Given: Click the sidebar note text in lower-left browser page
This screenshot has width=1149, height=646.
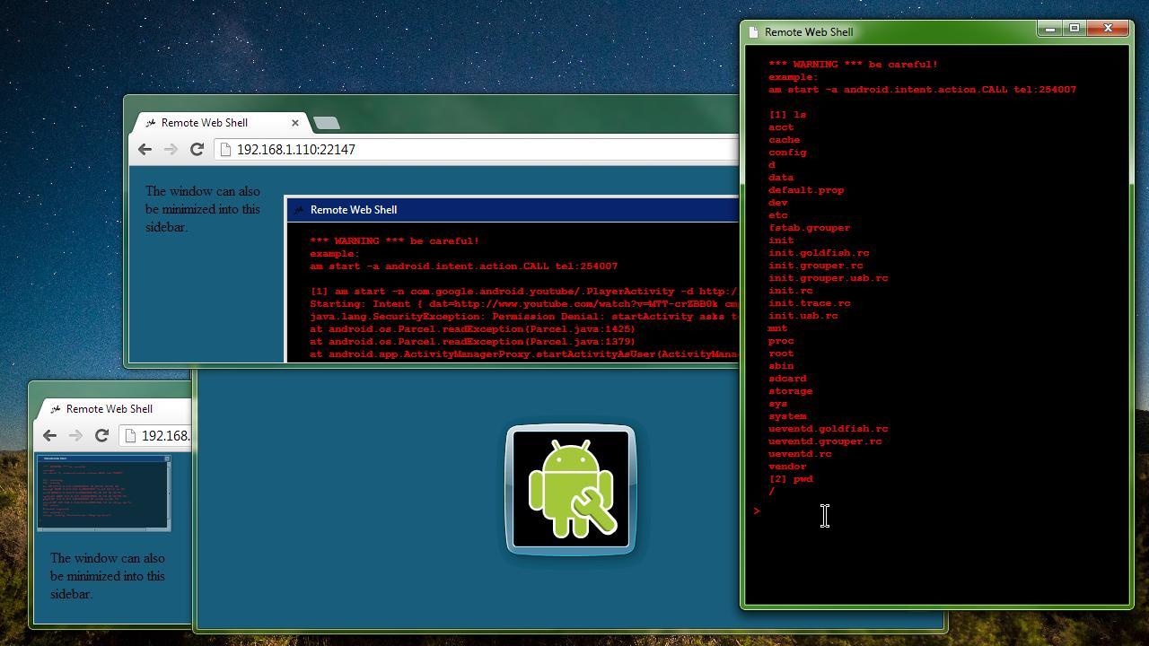Looking at the screenshot, I should tap(108, 576).
